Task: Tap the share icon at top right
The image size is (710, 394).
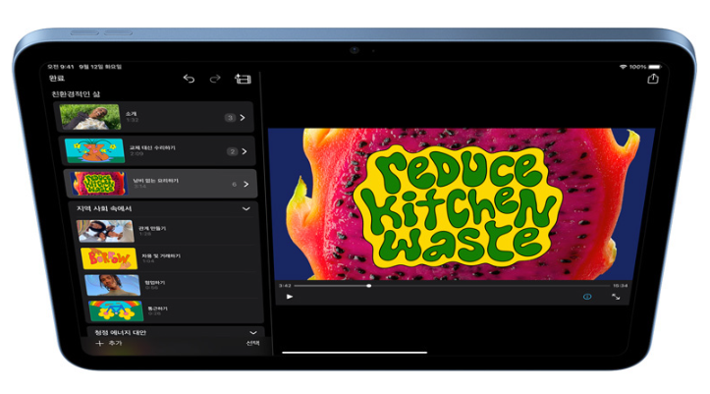Action: tap(652, 79)
